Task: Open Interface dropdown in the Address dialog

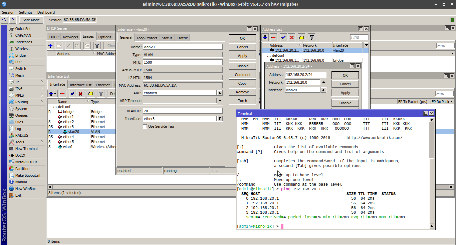Action: point(323,90)
